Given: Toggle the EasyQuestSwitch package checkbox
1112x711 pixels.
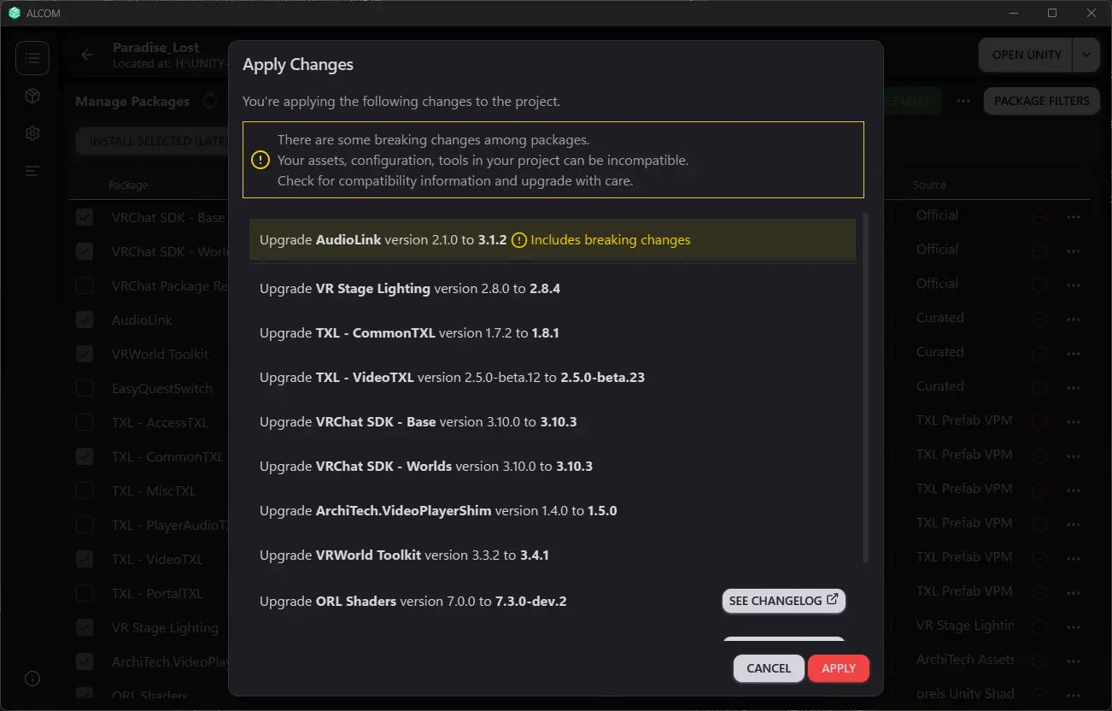Looking at the screenshot, I should click(85, 388).
